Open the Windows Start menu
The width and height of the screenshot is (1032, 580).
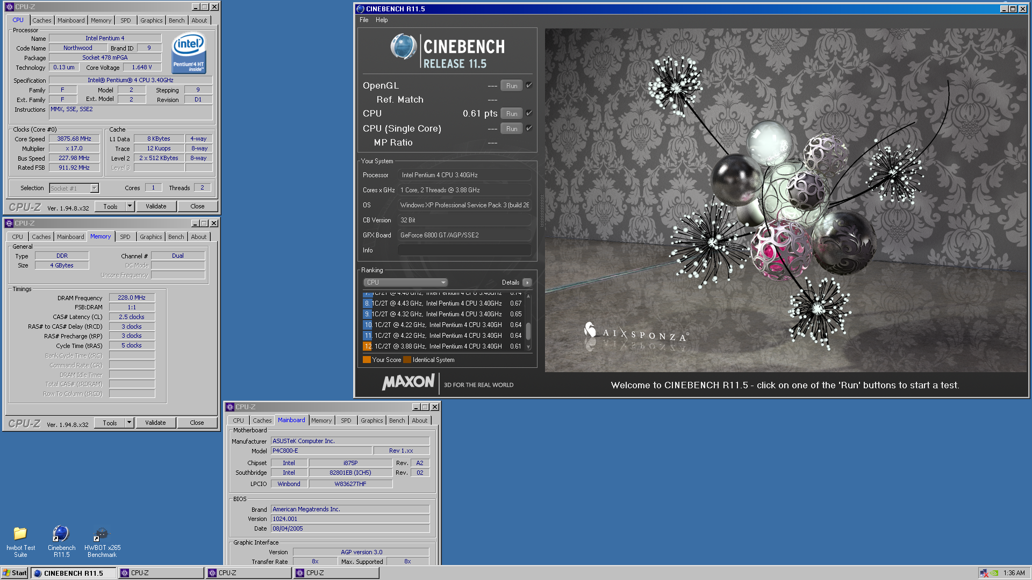15,573
